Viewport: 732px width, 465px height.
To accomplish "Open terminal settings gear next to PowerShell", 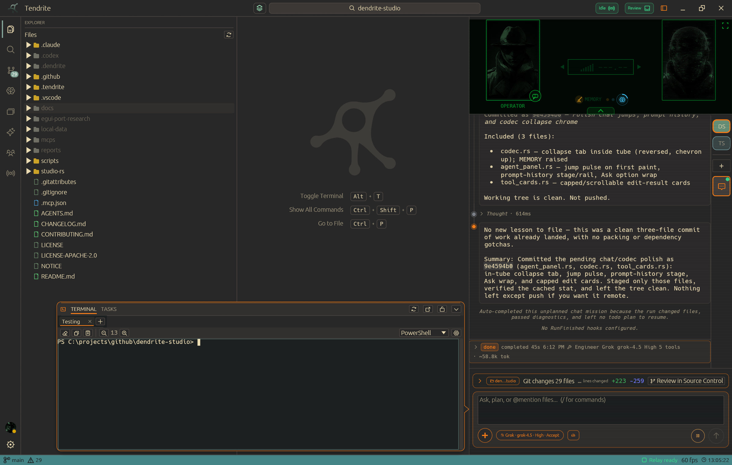I will pyautogui.click(x=456, y=333).
